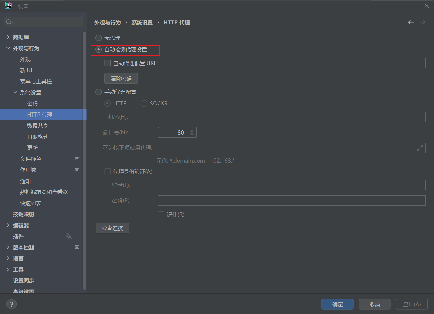Screen dimensions: 434x314
Task: Click the project-level icon beside 版本控制
Action: [x=77, y=247]
